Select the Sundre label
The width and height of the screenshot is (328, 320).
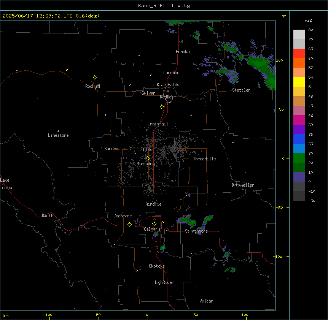(111, 149)
